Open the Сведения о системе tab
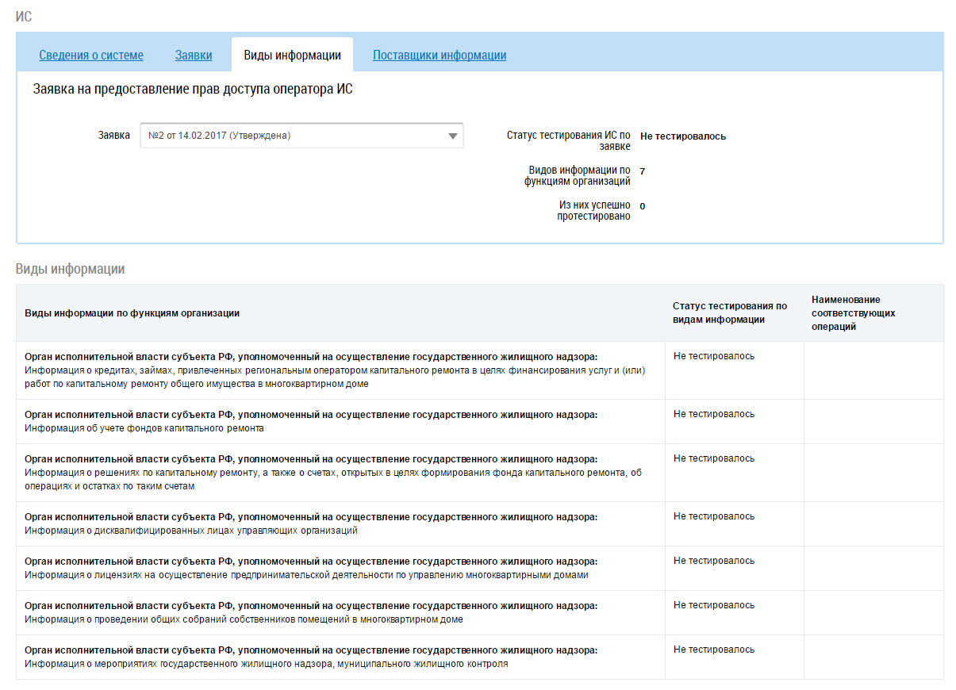The width and height of the screenshot is (956, 690). click(91, 56)
